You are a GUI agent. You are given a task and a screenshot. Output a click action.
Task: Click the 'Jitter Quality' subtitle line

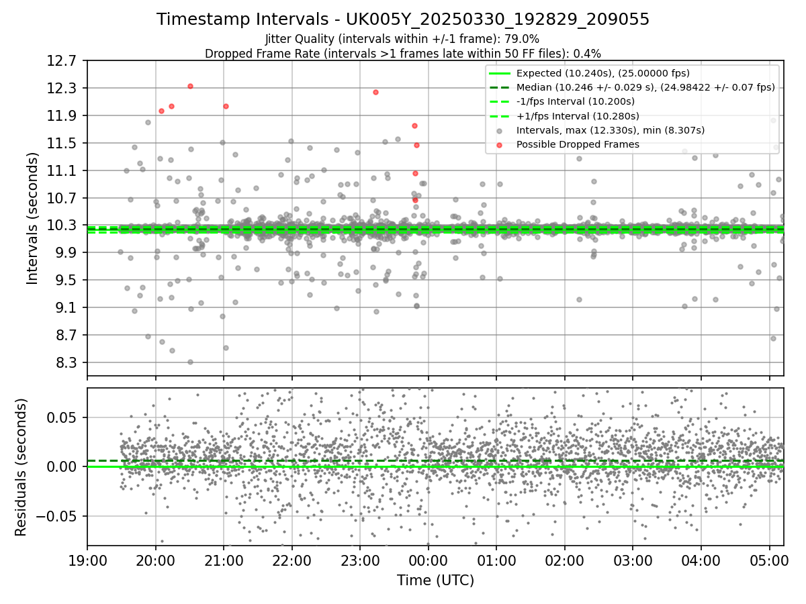coord(402,39)
